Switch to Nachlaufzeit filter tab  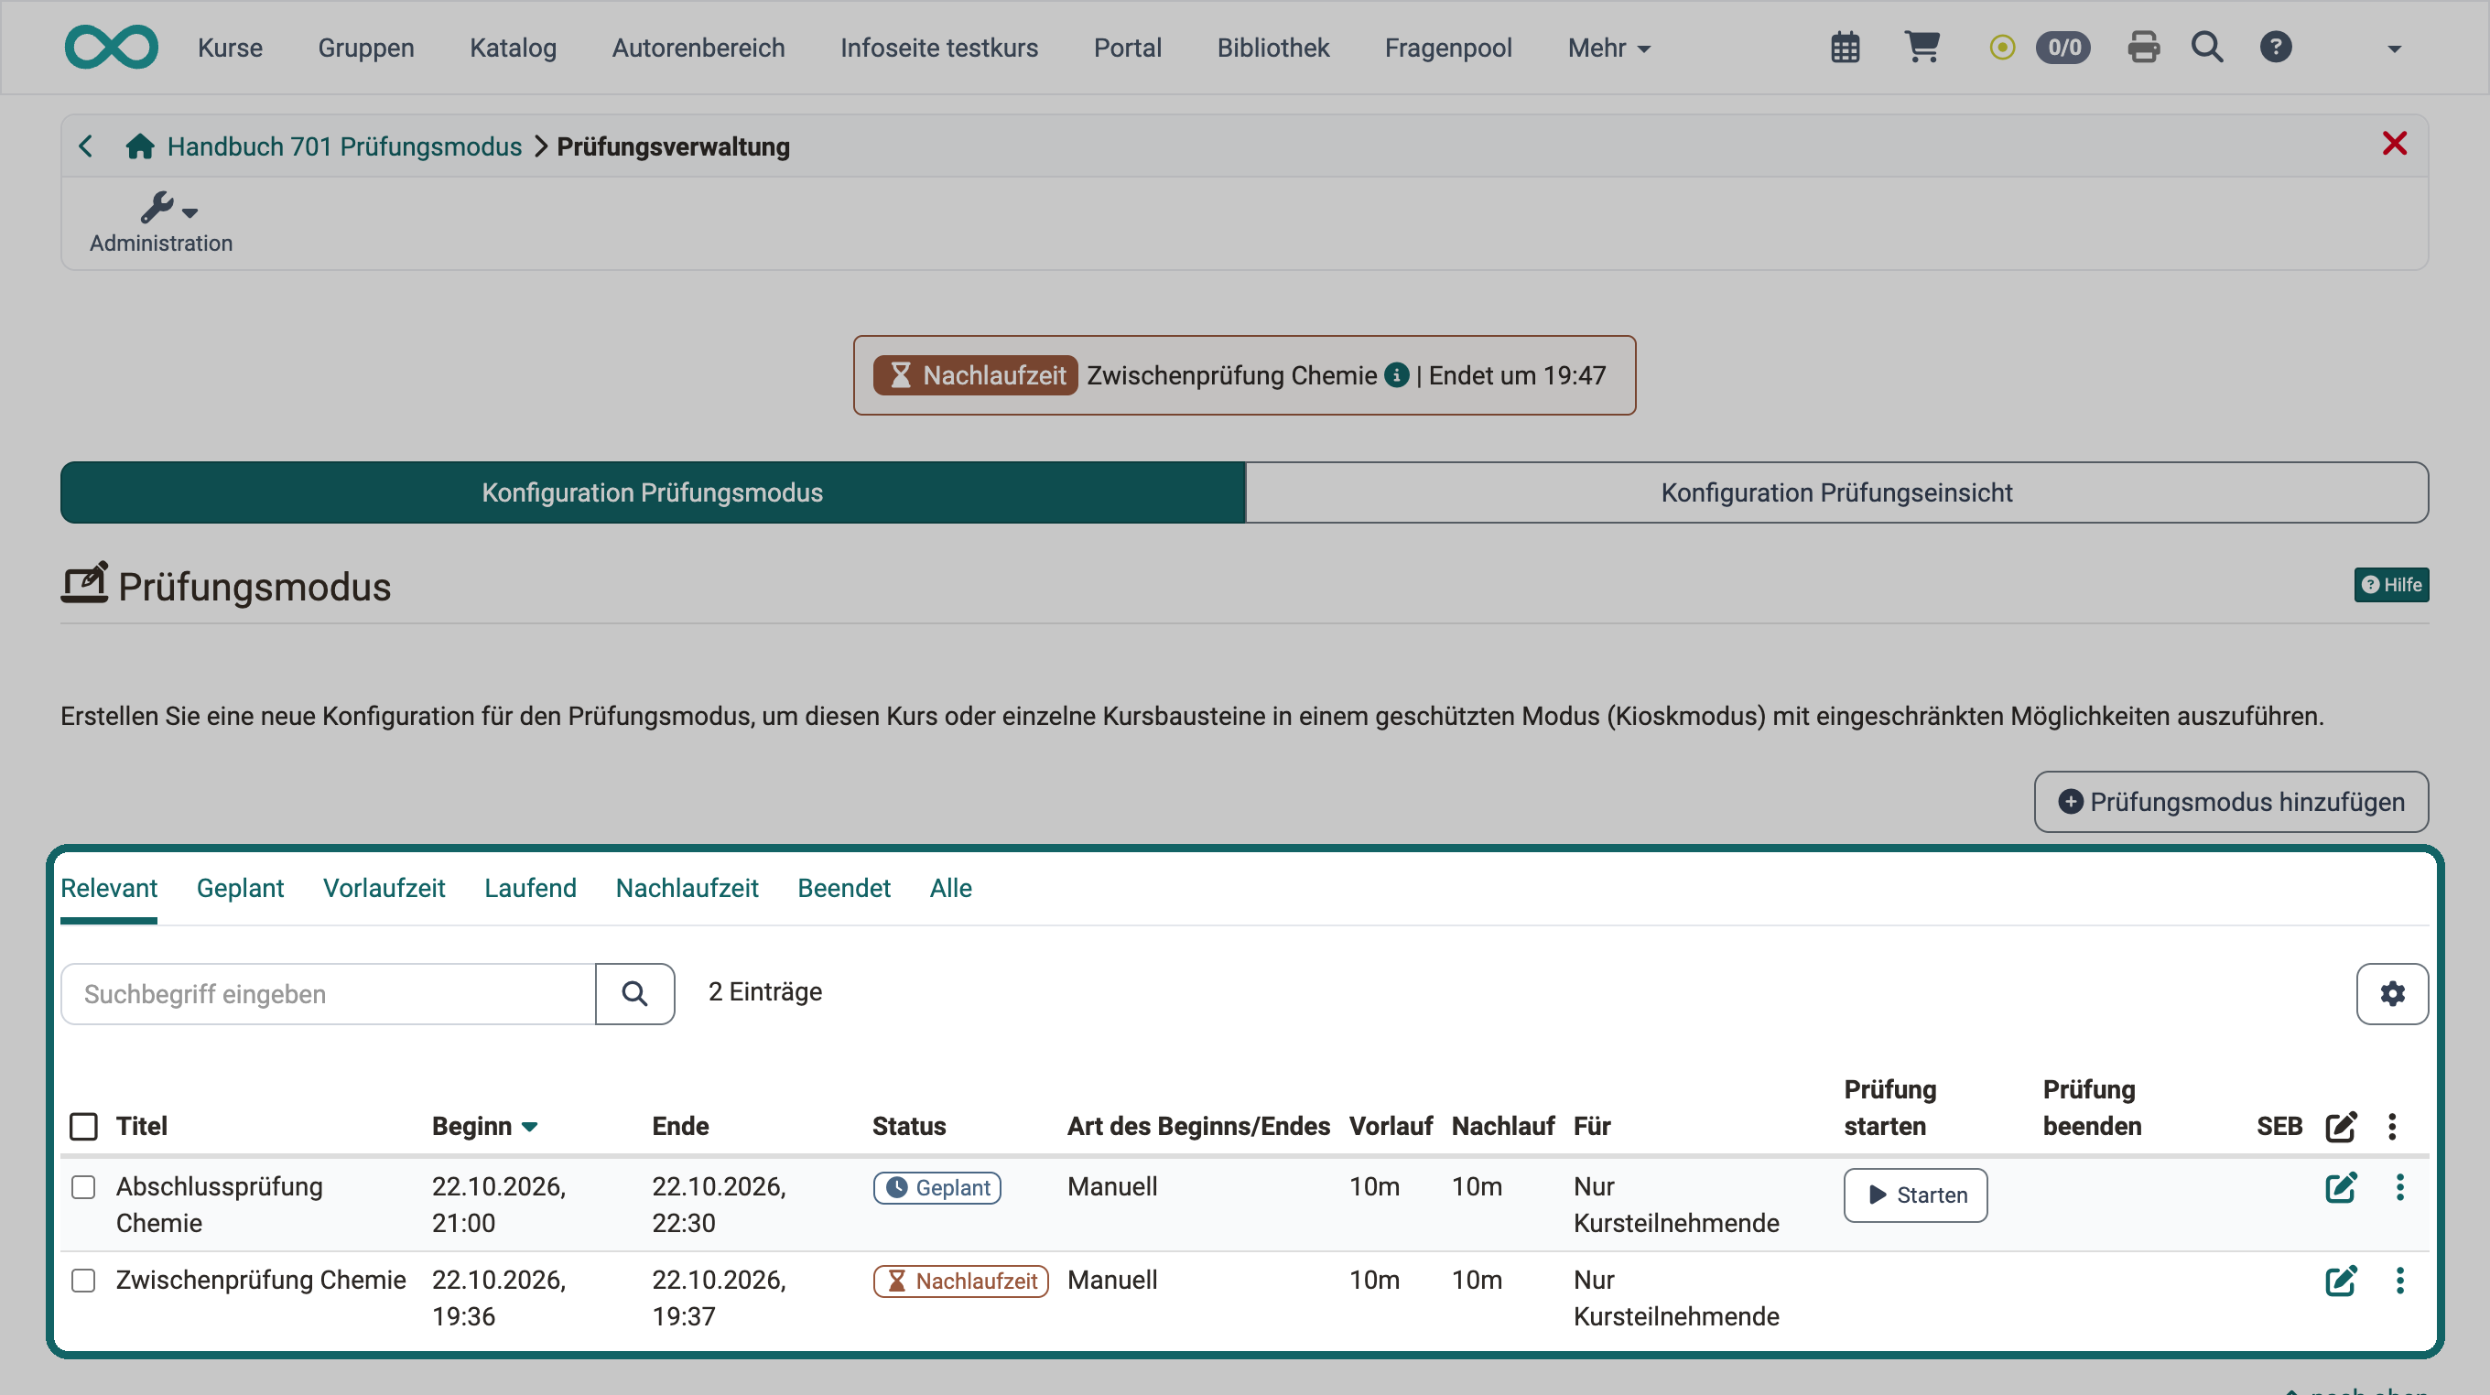click(x=687, y=888)
